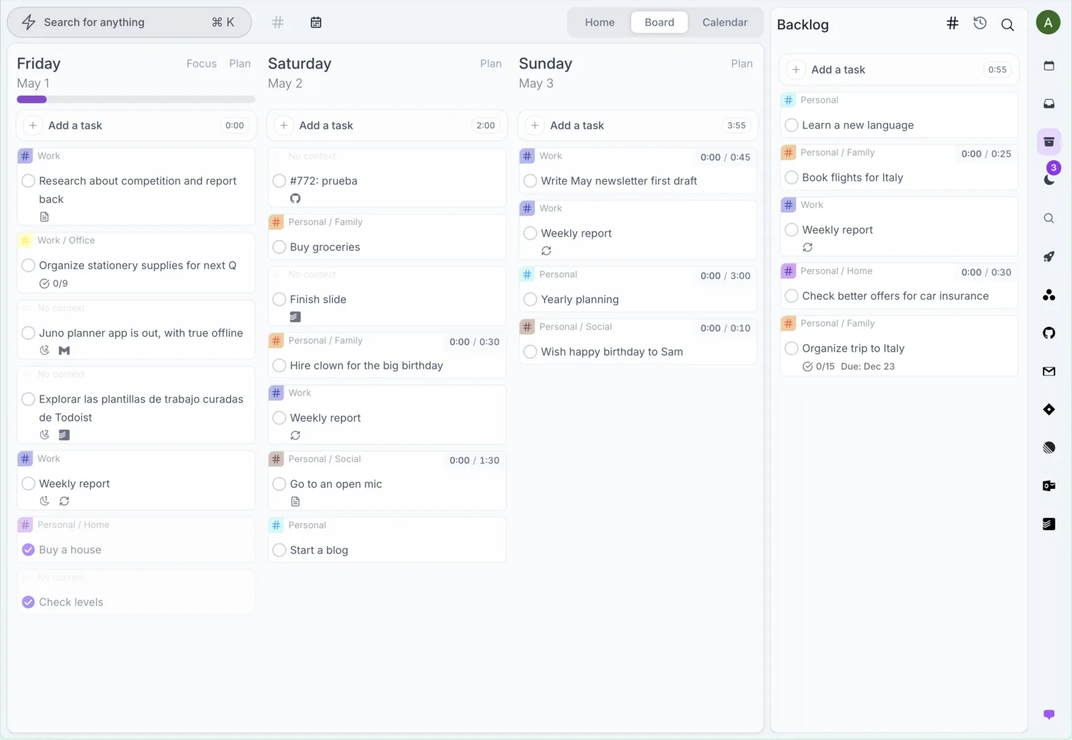Check off 'Learn a new language'
Screen dimensions: 1072x740
tap(791, 125)
